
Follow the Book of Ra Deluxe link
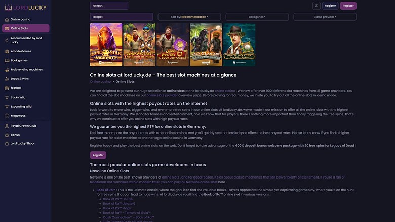point(117,199)
